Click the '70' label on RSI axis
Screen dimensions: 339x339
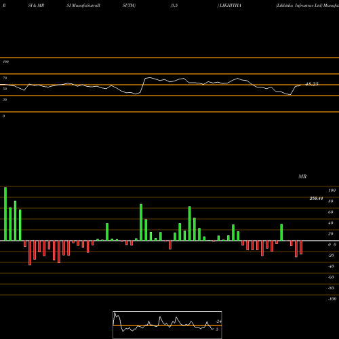tap(5, 78)
